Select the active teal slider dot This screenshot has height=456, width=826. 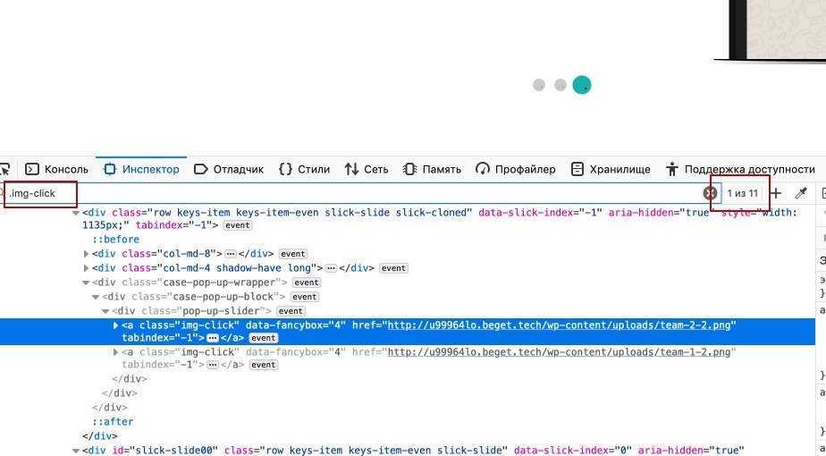(582, 85)
